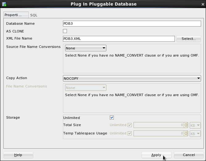Screen dimensions: 206x161
Task: Select the Properties tab
Action: coord(16,15)
